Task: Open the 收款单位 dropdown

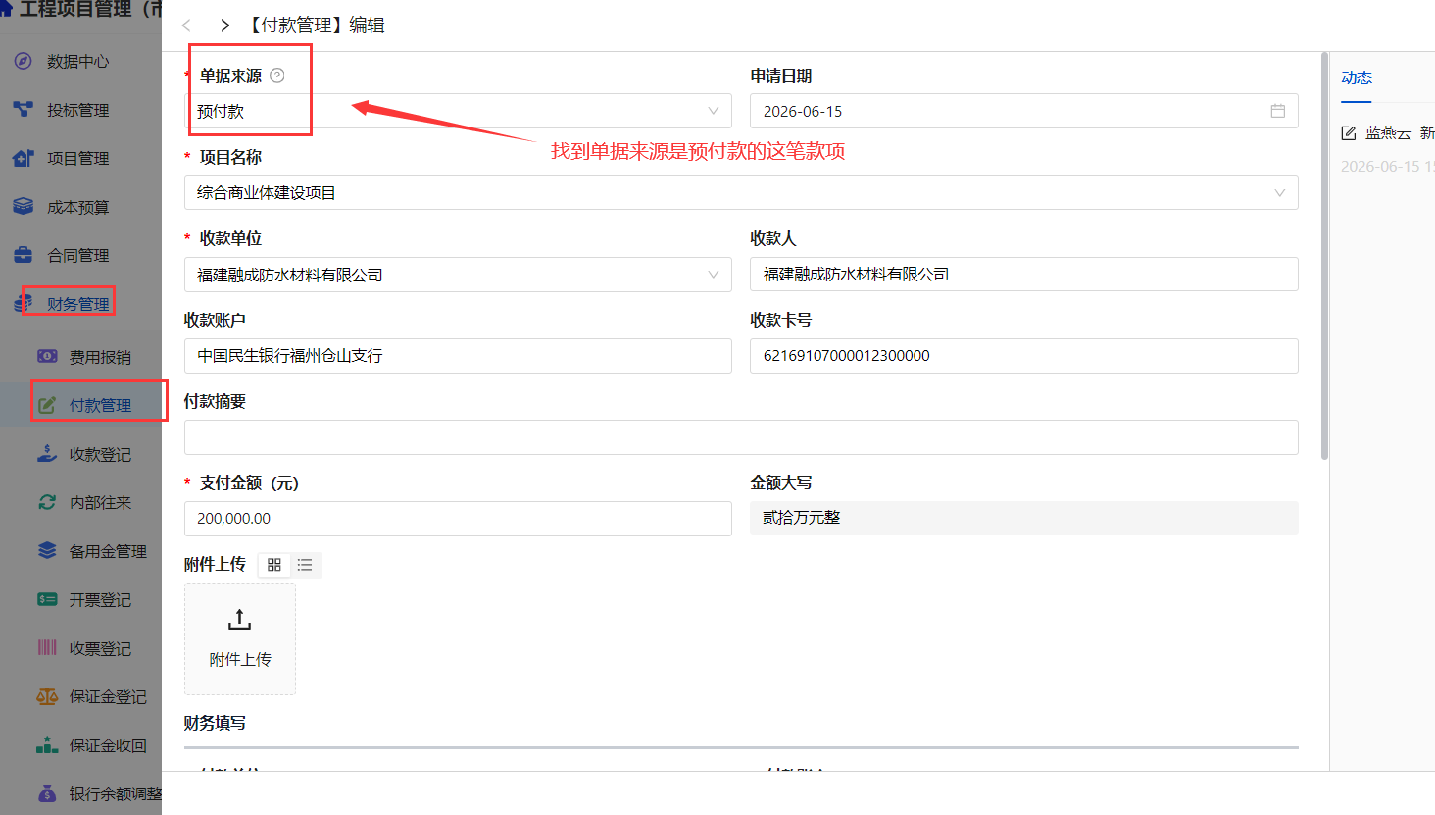Action: pyautogui.click(x=458, y=275)
